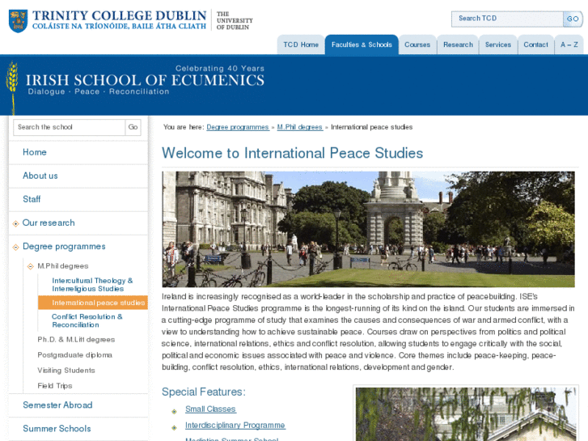Click the bullet icon beside Interdisciplinary Programme
This screenshot has width=588, height=441.
[x=174, y=427]
